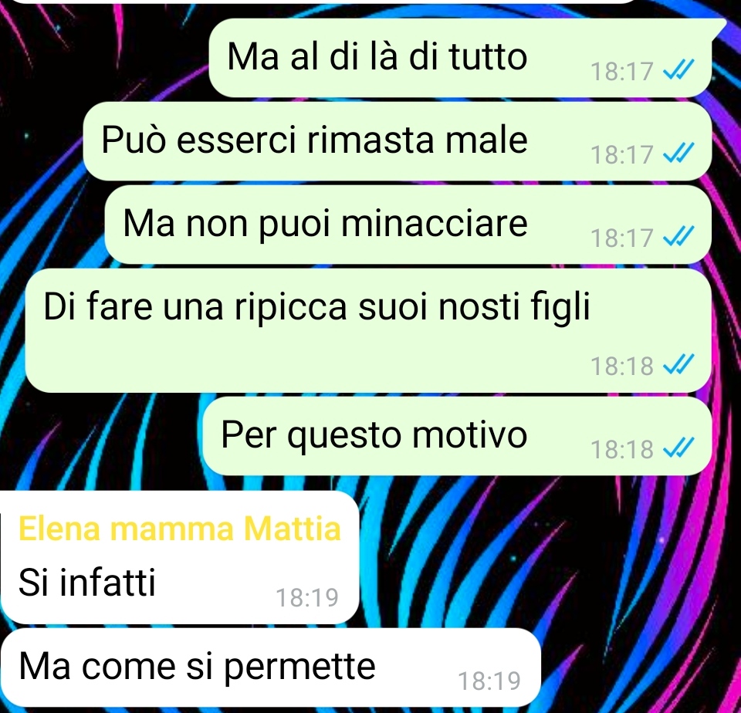Image resolution: width=741 pixels, height=713 pixels.
Task: Click blue ticks beside 'Ma non puoi minacciare'
Action: point(678,237)
